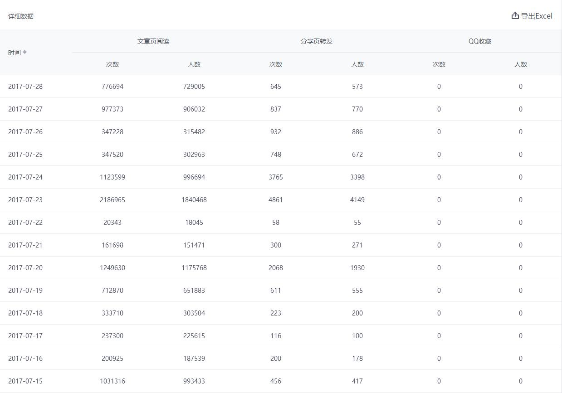Click the read count value 347228
This screenshot has height=393, width=562.
coord(112,132)
